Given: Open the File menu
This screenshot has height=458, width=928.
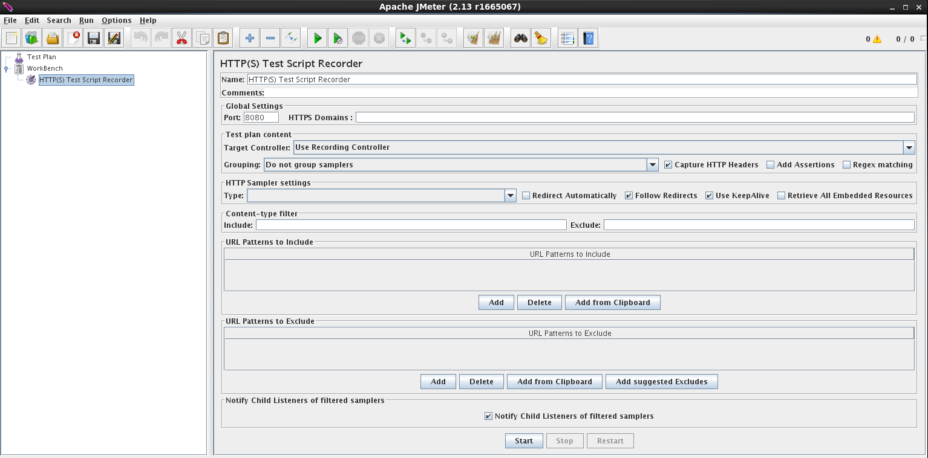Looking at the screenshot, I should [x=10, y=20].
